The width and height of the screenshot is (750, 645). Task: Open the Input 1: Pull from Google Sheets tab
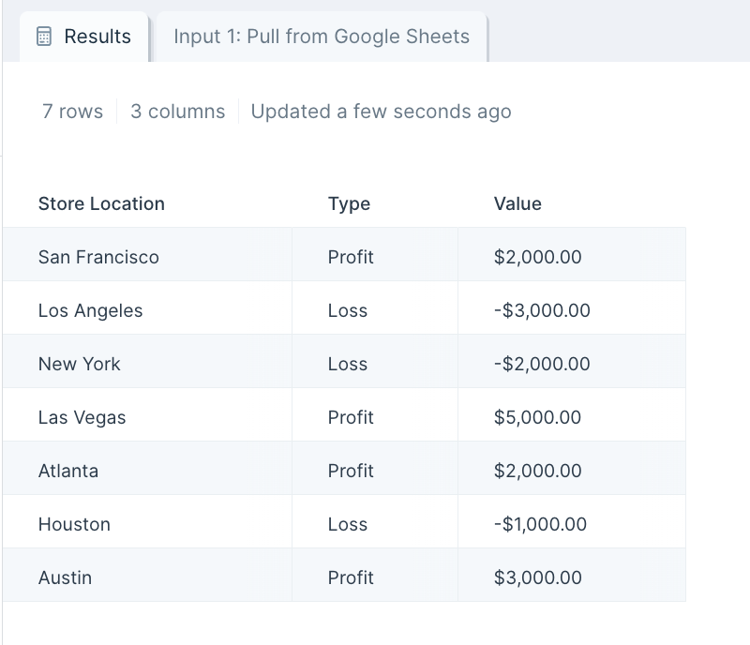(321, 37)
